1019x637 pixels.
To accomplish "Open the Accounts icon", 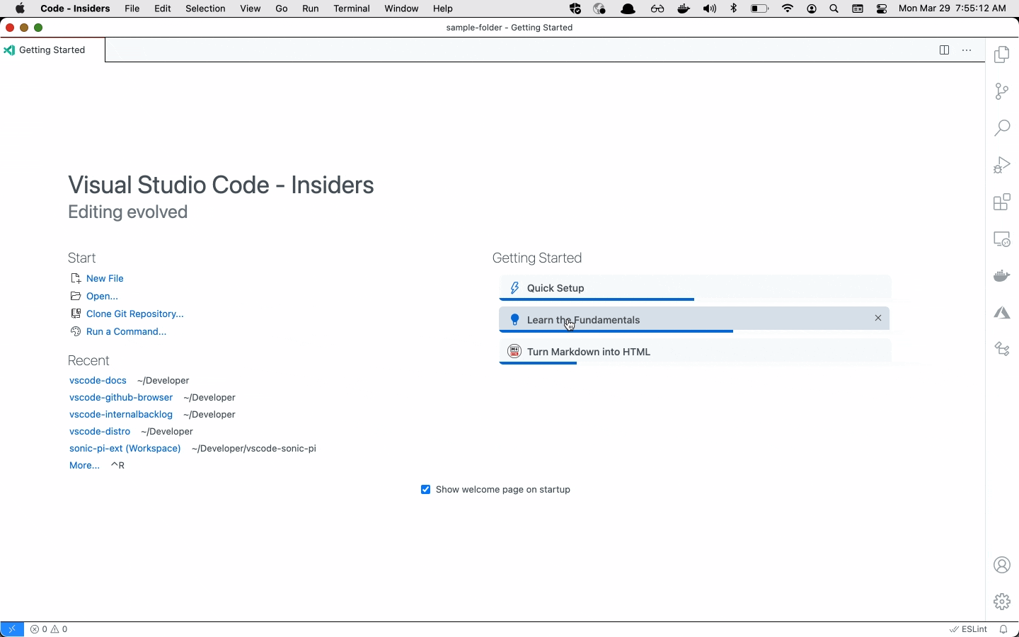I will pos(1003,566).
